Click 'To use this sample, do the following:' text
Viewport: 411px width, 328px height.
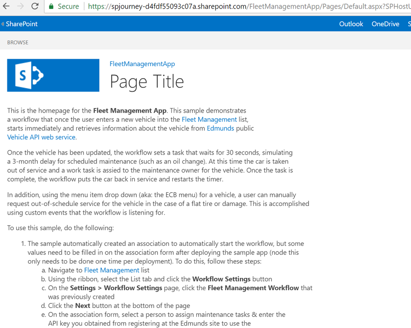point(60,228)
